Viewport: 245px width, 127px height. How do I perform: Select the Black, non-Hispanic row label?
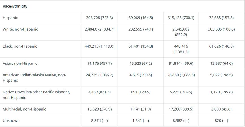(x=20, y=46)
